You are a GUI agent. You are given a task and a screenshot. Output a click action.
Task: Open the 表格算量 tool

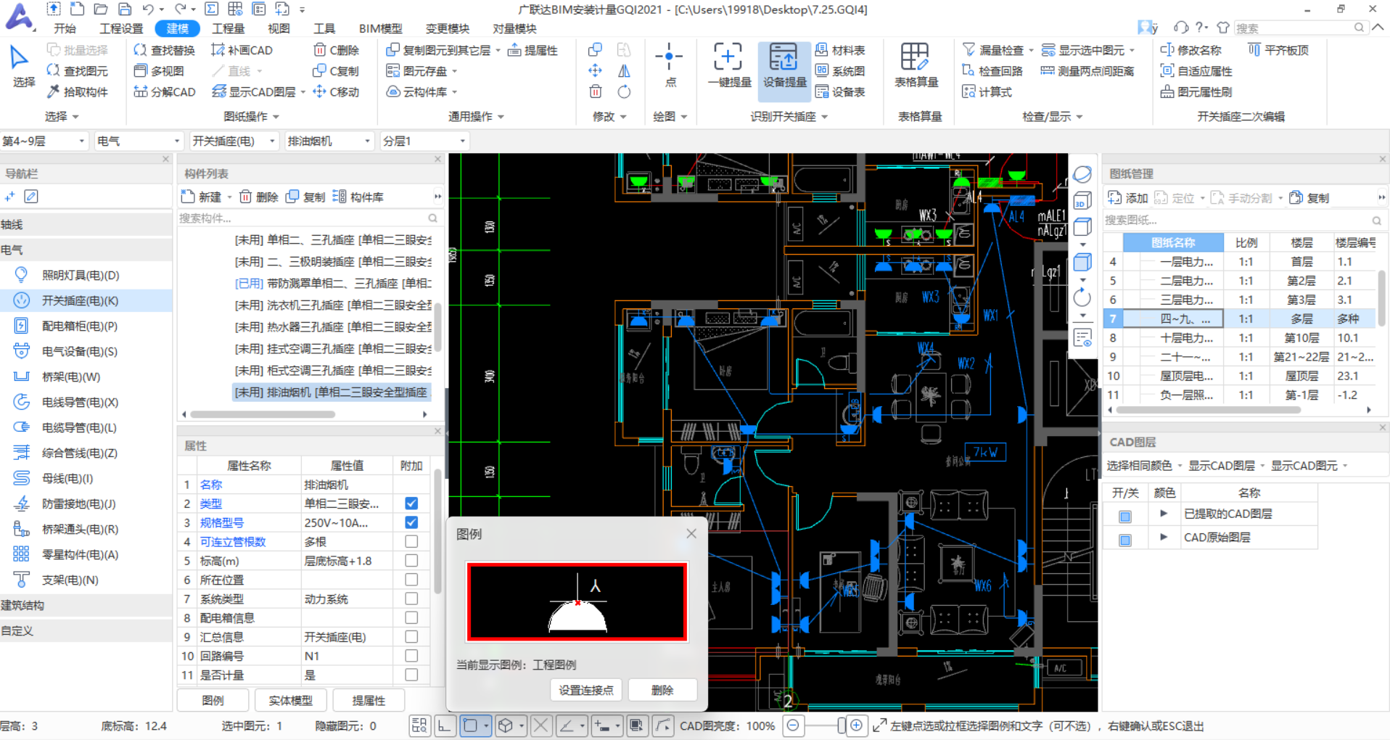tap(916, 66)
